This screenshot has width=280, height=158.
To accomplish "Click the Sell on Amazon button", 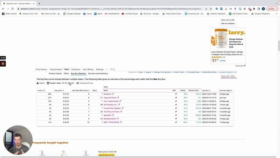I will coord(227,23).
